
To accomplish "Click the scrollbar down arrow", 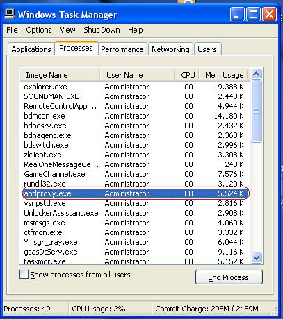I will tap(256, 257).
